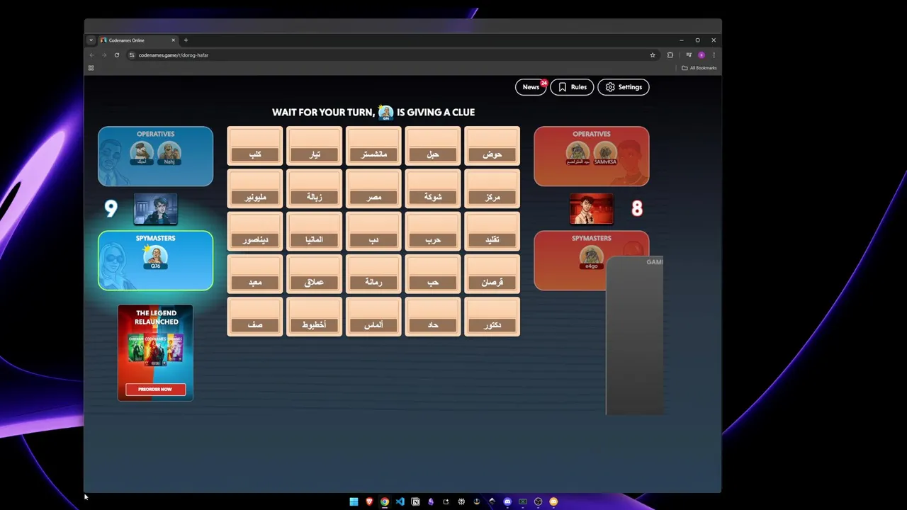Viewport: 907px width, 510px height.
Task: Open the apps grid in bookmarks bar
Action: click(91, 68)
